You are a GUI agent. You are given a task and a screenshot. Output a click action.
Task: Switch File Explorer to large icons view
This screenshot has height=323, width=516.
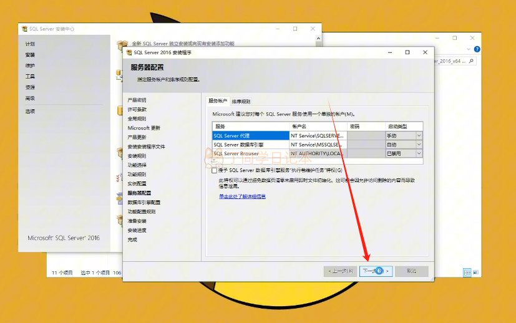tap(475, 272)
